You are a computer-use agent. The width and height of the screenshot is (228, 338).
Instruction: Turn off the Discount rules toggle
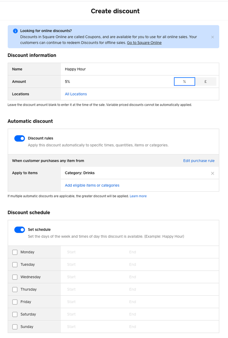click(x=20, y=138)
